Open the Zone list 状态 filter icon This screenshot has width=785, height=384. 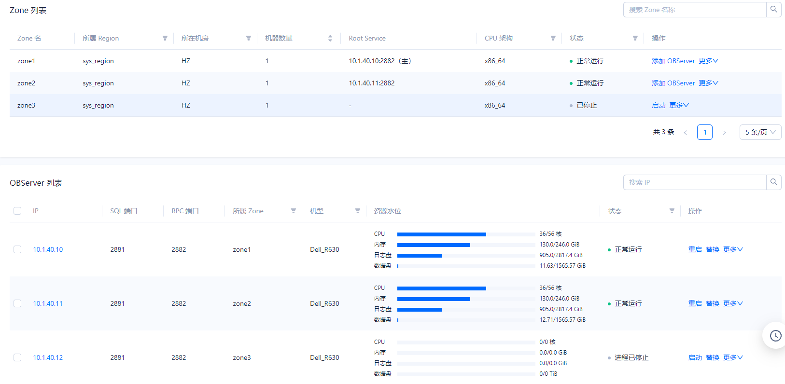pyautogui.click(x=635, y=38)
